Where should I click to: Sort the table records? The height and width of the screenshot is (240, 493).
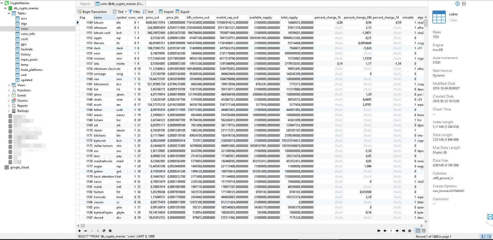(148, 12)
